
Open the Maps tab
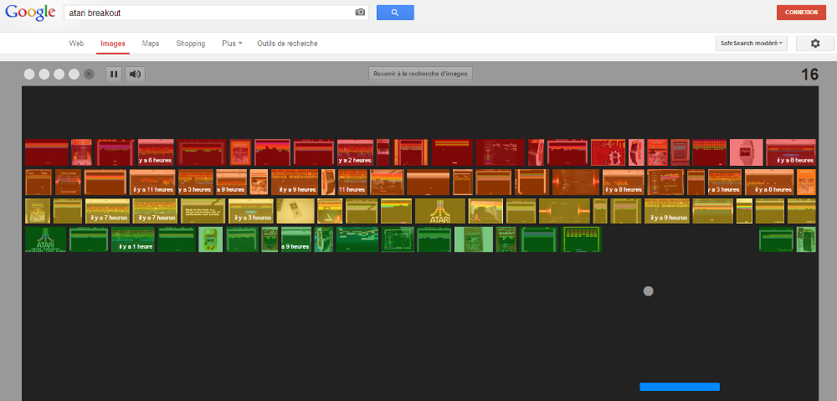[151, 44]
